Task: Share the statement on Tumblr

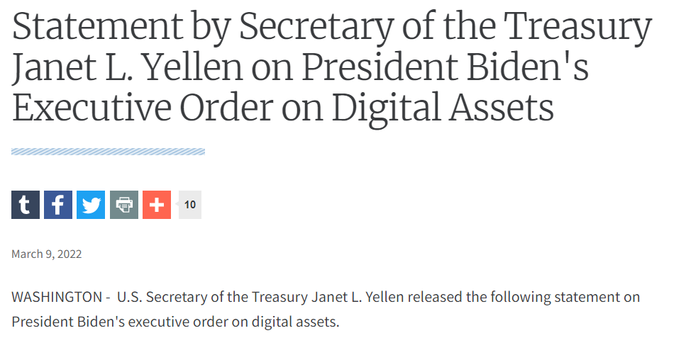Action: [x=26, y=205]
